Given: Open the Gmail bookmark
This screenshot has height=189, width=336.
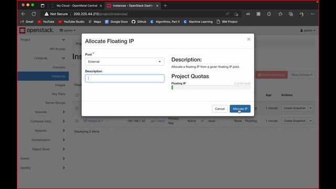Looking at the screenshot, I should [27, 22].
